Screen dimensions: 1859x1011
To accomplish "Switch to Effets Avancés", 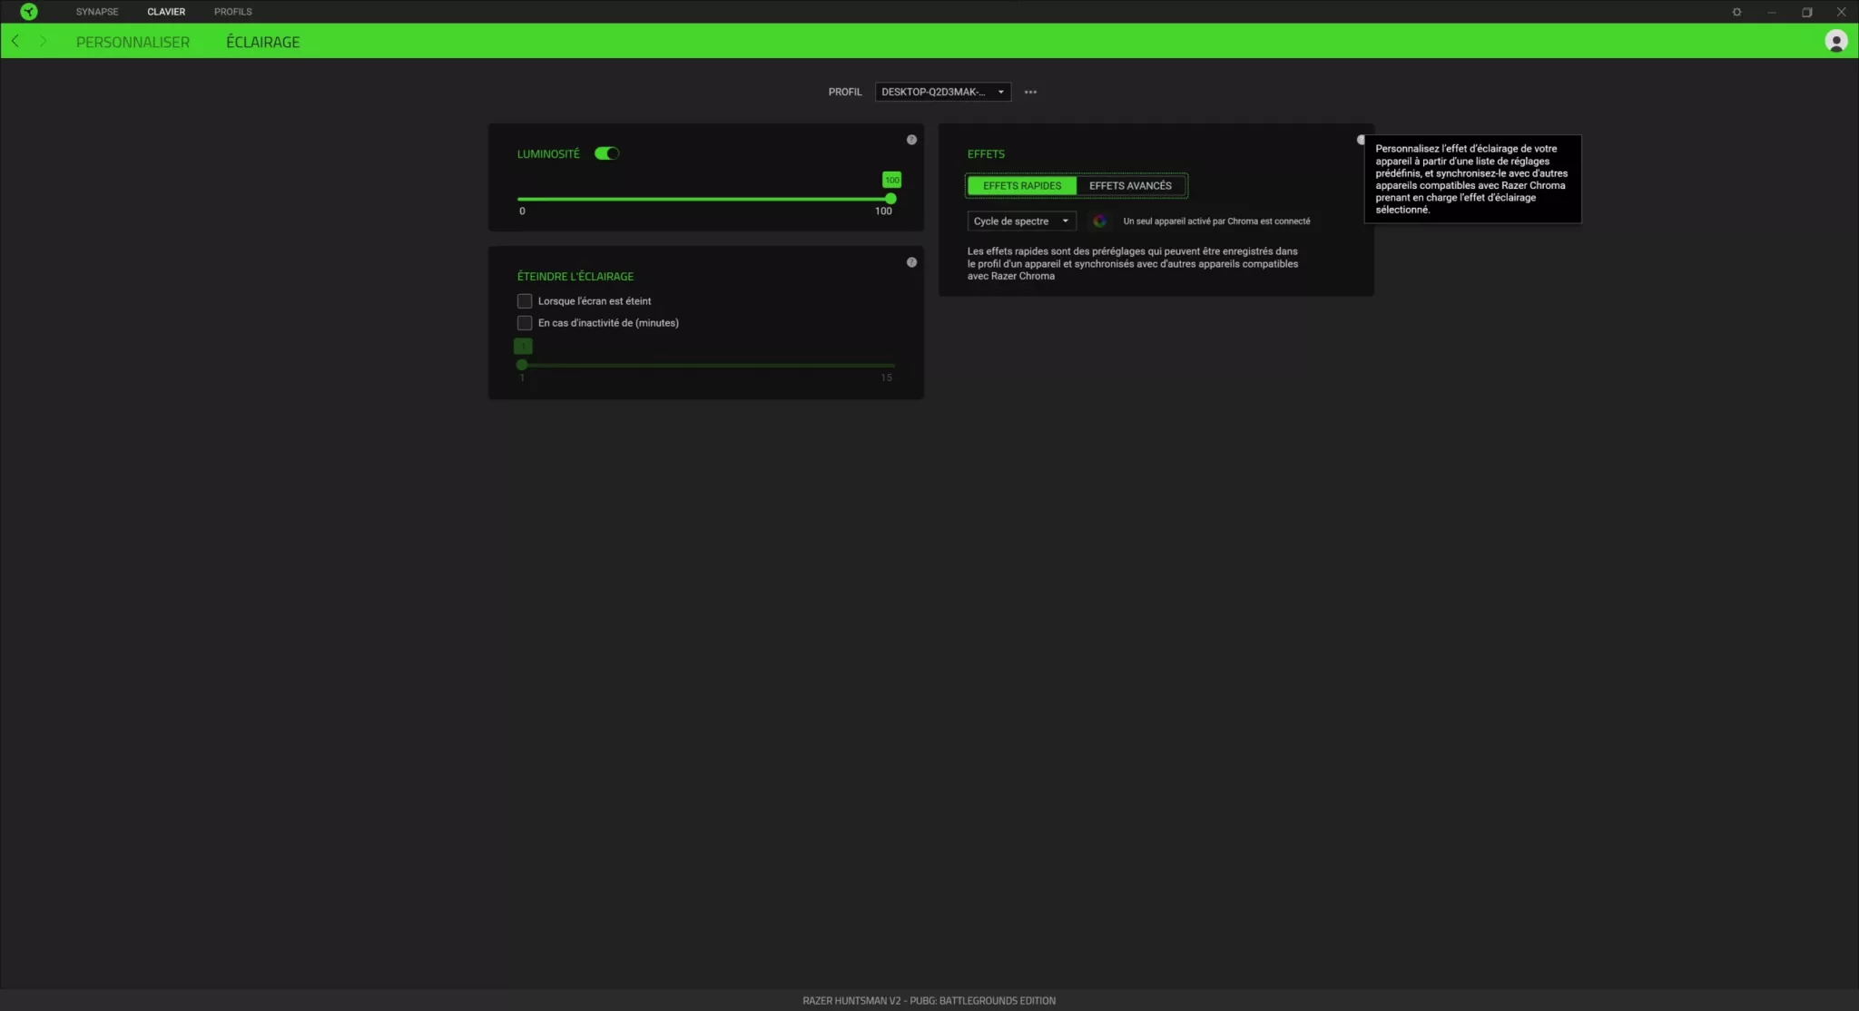I will (1131, 185).
